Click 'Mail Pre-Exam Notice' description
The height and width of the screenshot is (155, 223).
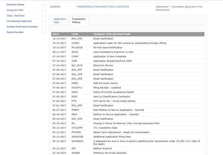click(105, 83)
